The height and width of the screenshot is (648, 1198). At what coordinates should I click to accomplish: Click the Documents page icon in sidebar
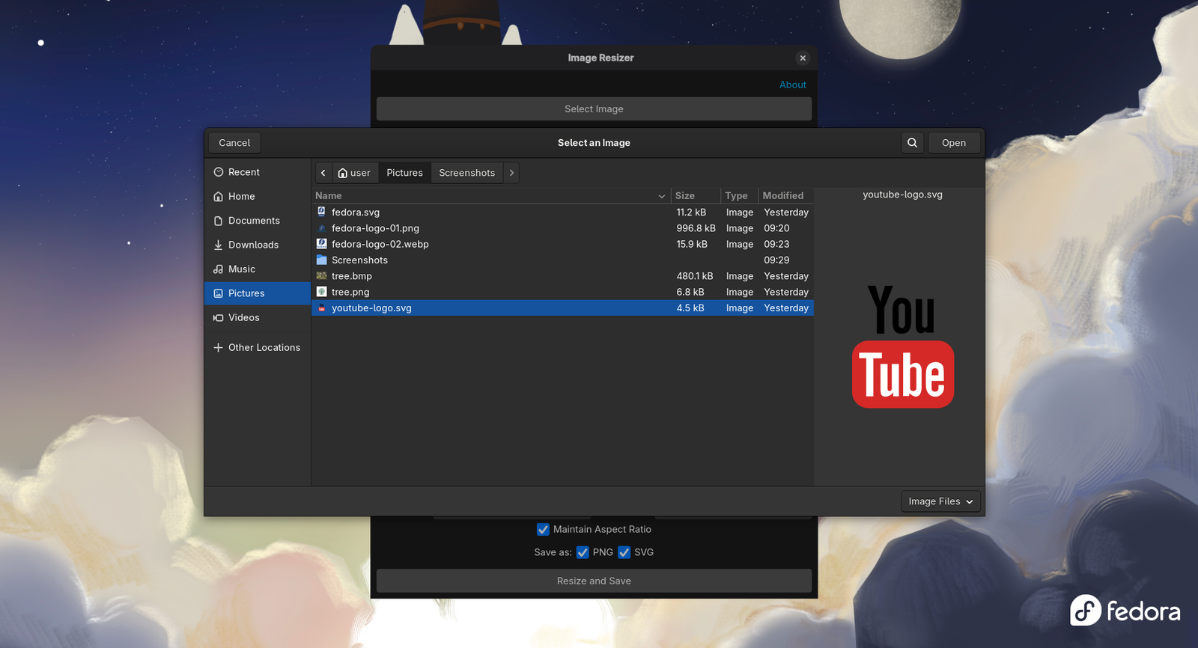219,221
